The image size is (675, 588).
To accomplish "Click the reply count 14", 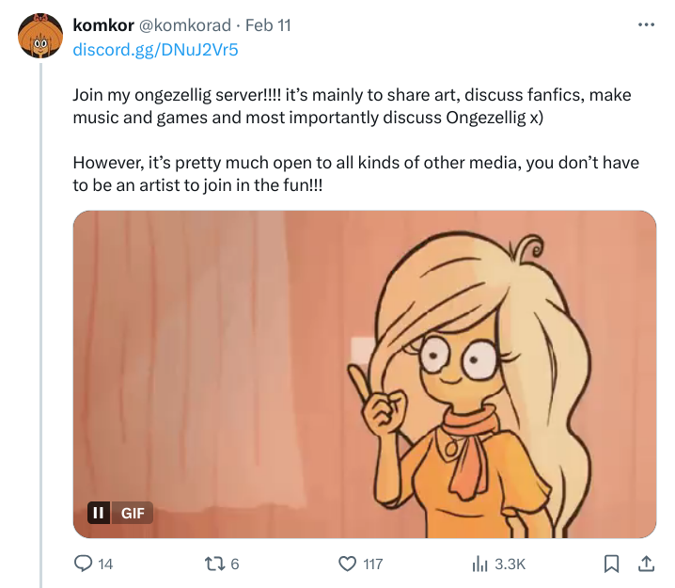I will click(x=105, y=564).
